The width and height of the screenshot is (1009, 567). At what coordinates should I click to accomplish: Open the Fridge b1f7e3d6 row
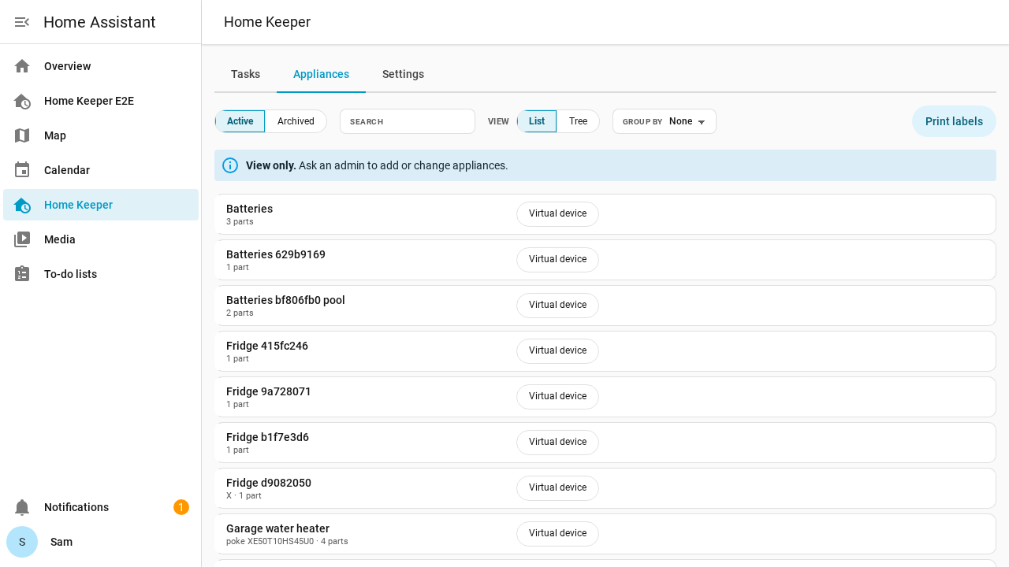(x=605, y=443)
